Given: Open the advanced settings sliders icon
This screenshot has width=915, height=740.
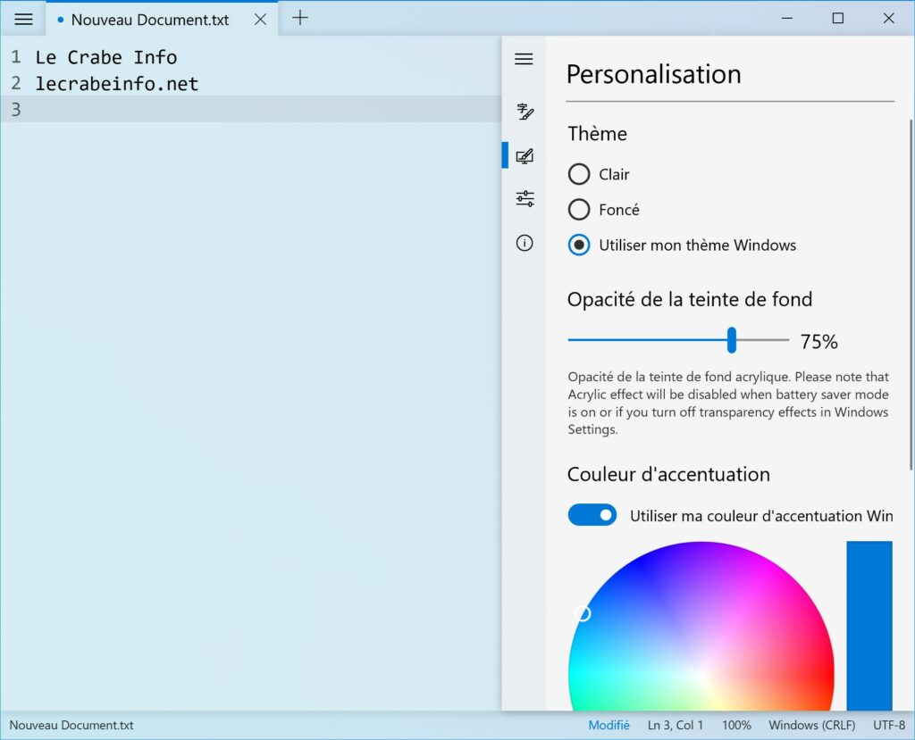Looking at the screenshot, I should pyautogui.click(x=524, y=199).
